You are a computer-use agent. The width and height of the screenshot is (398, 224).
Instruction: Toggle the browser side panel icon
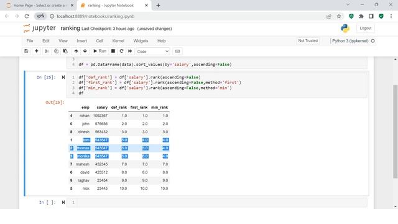pyautogui.click(x=371, y=16)
